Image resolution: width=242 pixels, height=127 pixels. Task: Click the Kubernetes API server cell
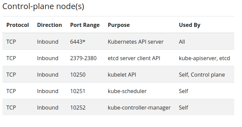click(x=135, y=42)
